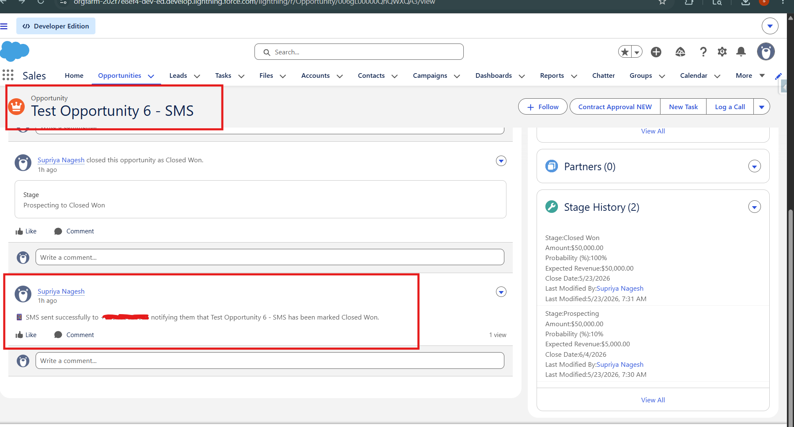The height and width of the screenshot is (427, 794).
Task: Open the Reports tab
Action: 552,76
